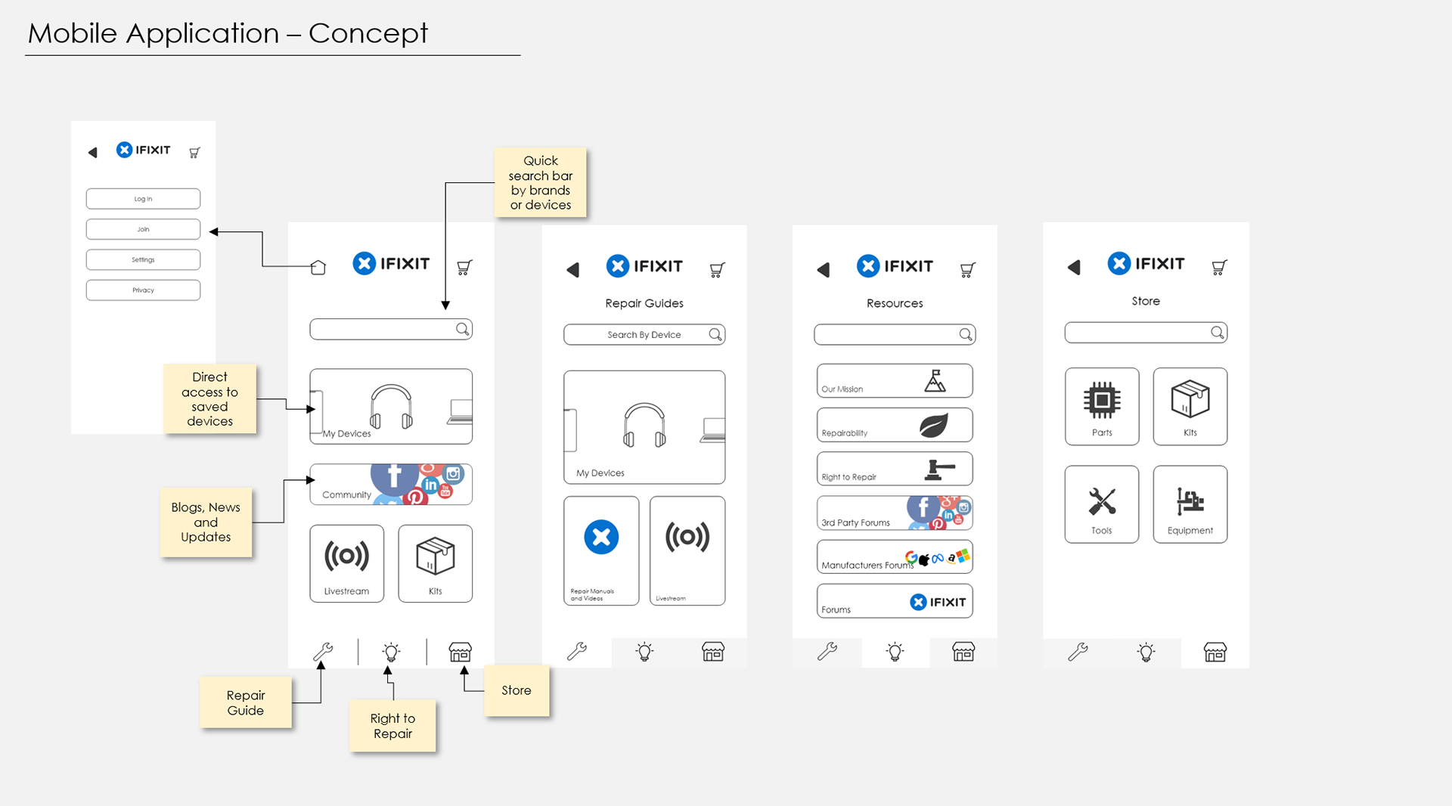Click the 'Repair Guide' sticky note
The width and height of the screenshot is (1452, 806).
(246, 702)
